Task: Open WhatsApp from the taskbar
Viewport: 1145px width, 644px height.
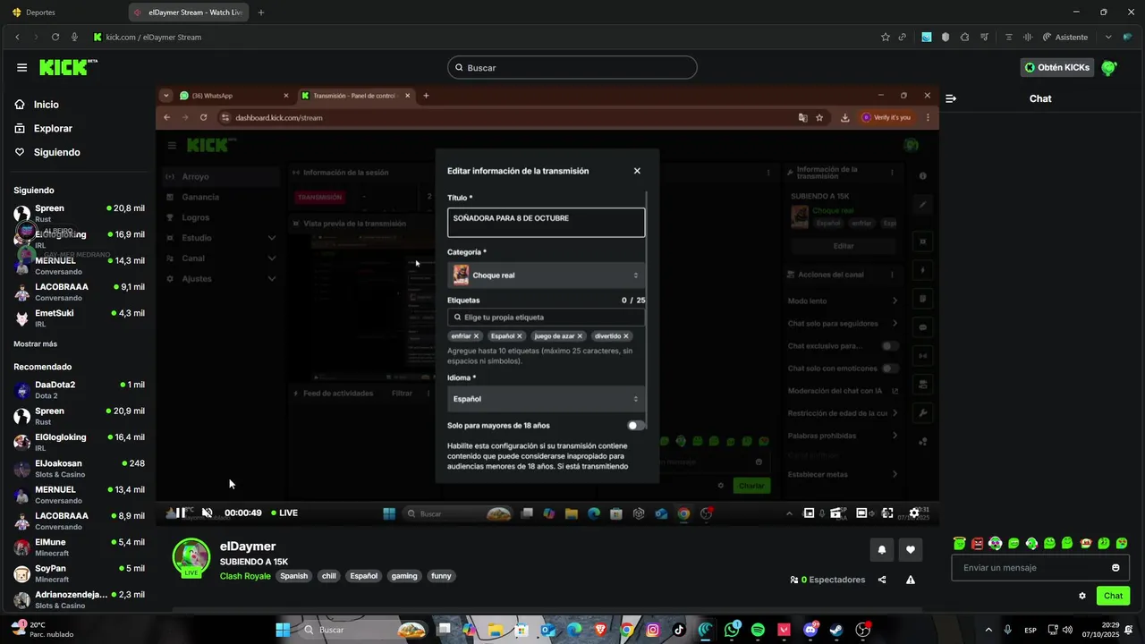Action: [732, 630]
